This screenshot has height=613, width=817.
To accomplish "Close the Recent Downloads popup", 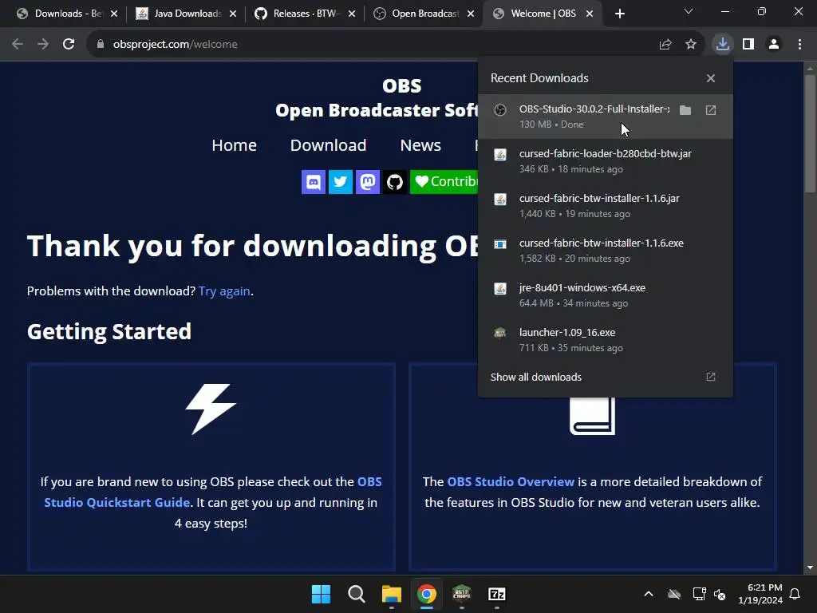I will tap(711, 78).
